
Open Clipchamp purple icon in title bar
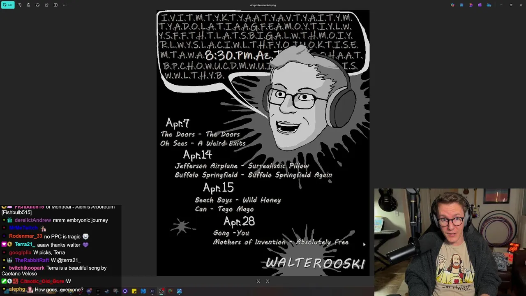coord(480,5)
